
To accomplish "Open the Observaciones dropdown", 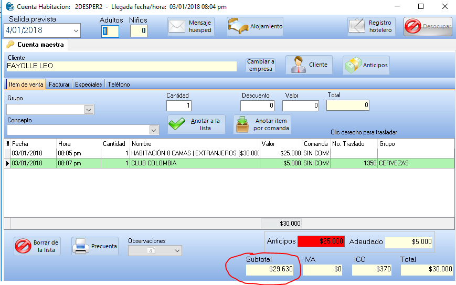I will tap(177, 251).
